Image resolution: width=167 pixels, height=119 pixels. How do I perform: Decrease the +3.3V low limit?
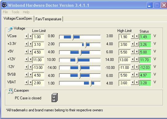tap(27, 44)
